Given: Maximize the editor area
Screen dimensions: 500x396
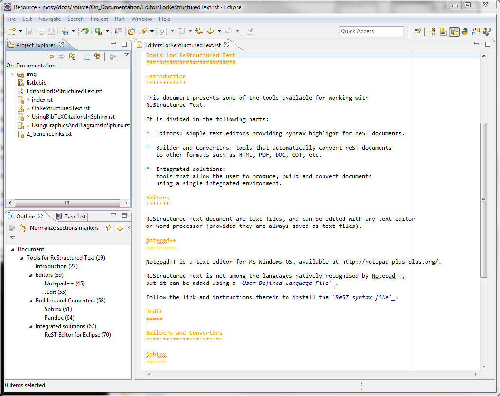Looking at the screenshot, I should (x=488, y=44).
